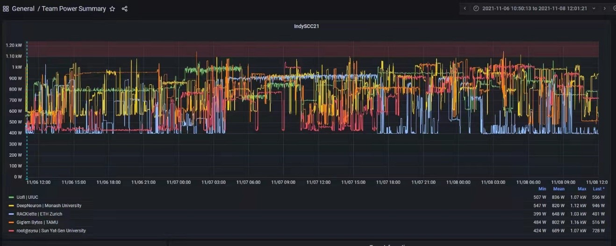Star the Team Power Summary dashboard
Image resolution: width=616 pixels, height=246 pixels.
[x=112, y=8]
